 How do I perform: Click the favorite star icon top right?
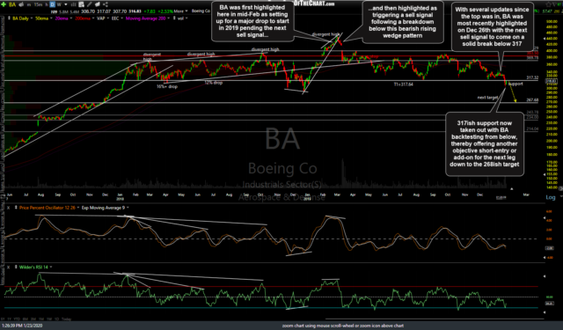(x=548, y=4)
